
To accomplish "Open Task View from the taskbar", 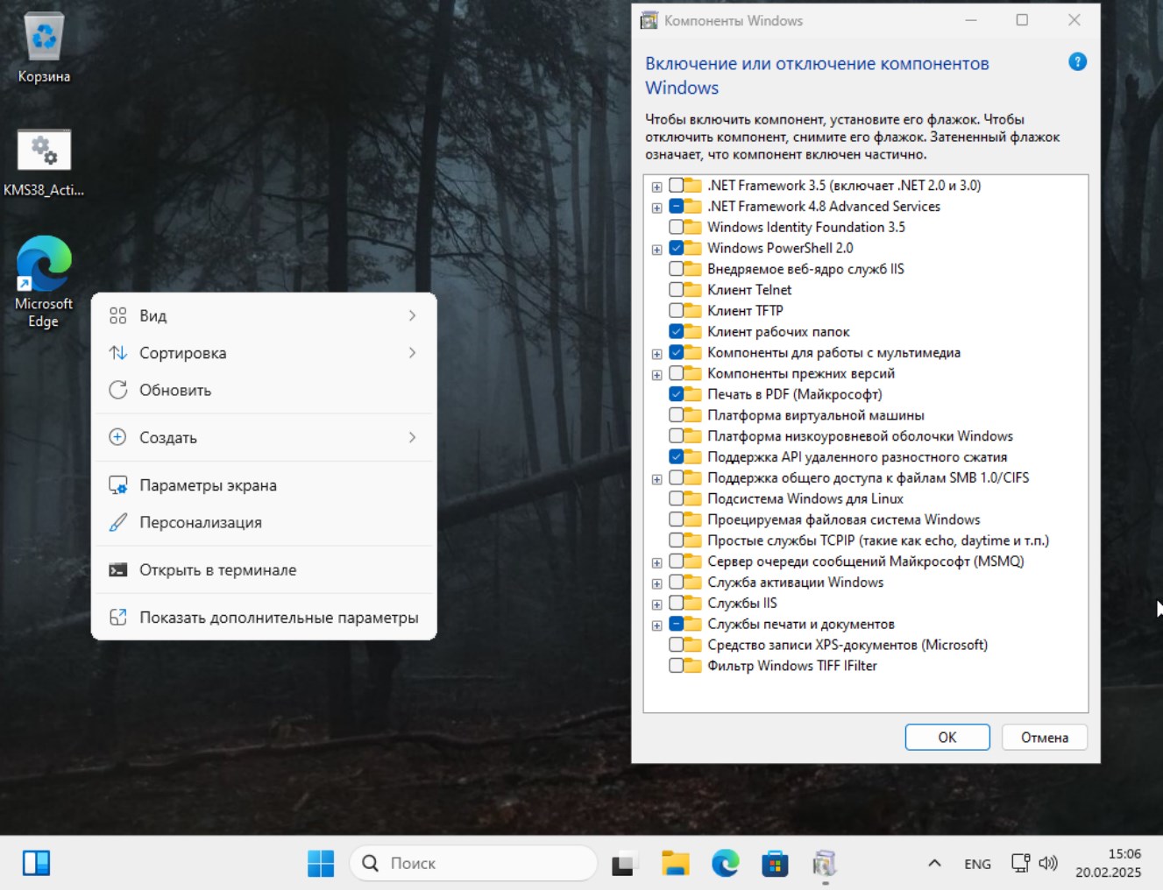I will 624,864.
